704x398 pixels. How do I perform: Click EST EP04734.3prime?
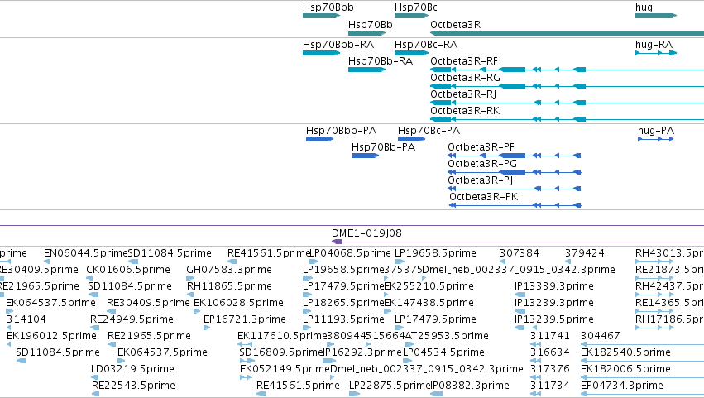pyautogui.click(x=642, y=395)
